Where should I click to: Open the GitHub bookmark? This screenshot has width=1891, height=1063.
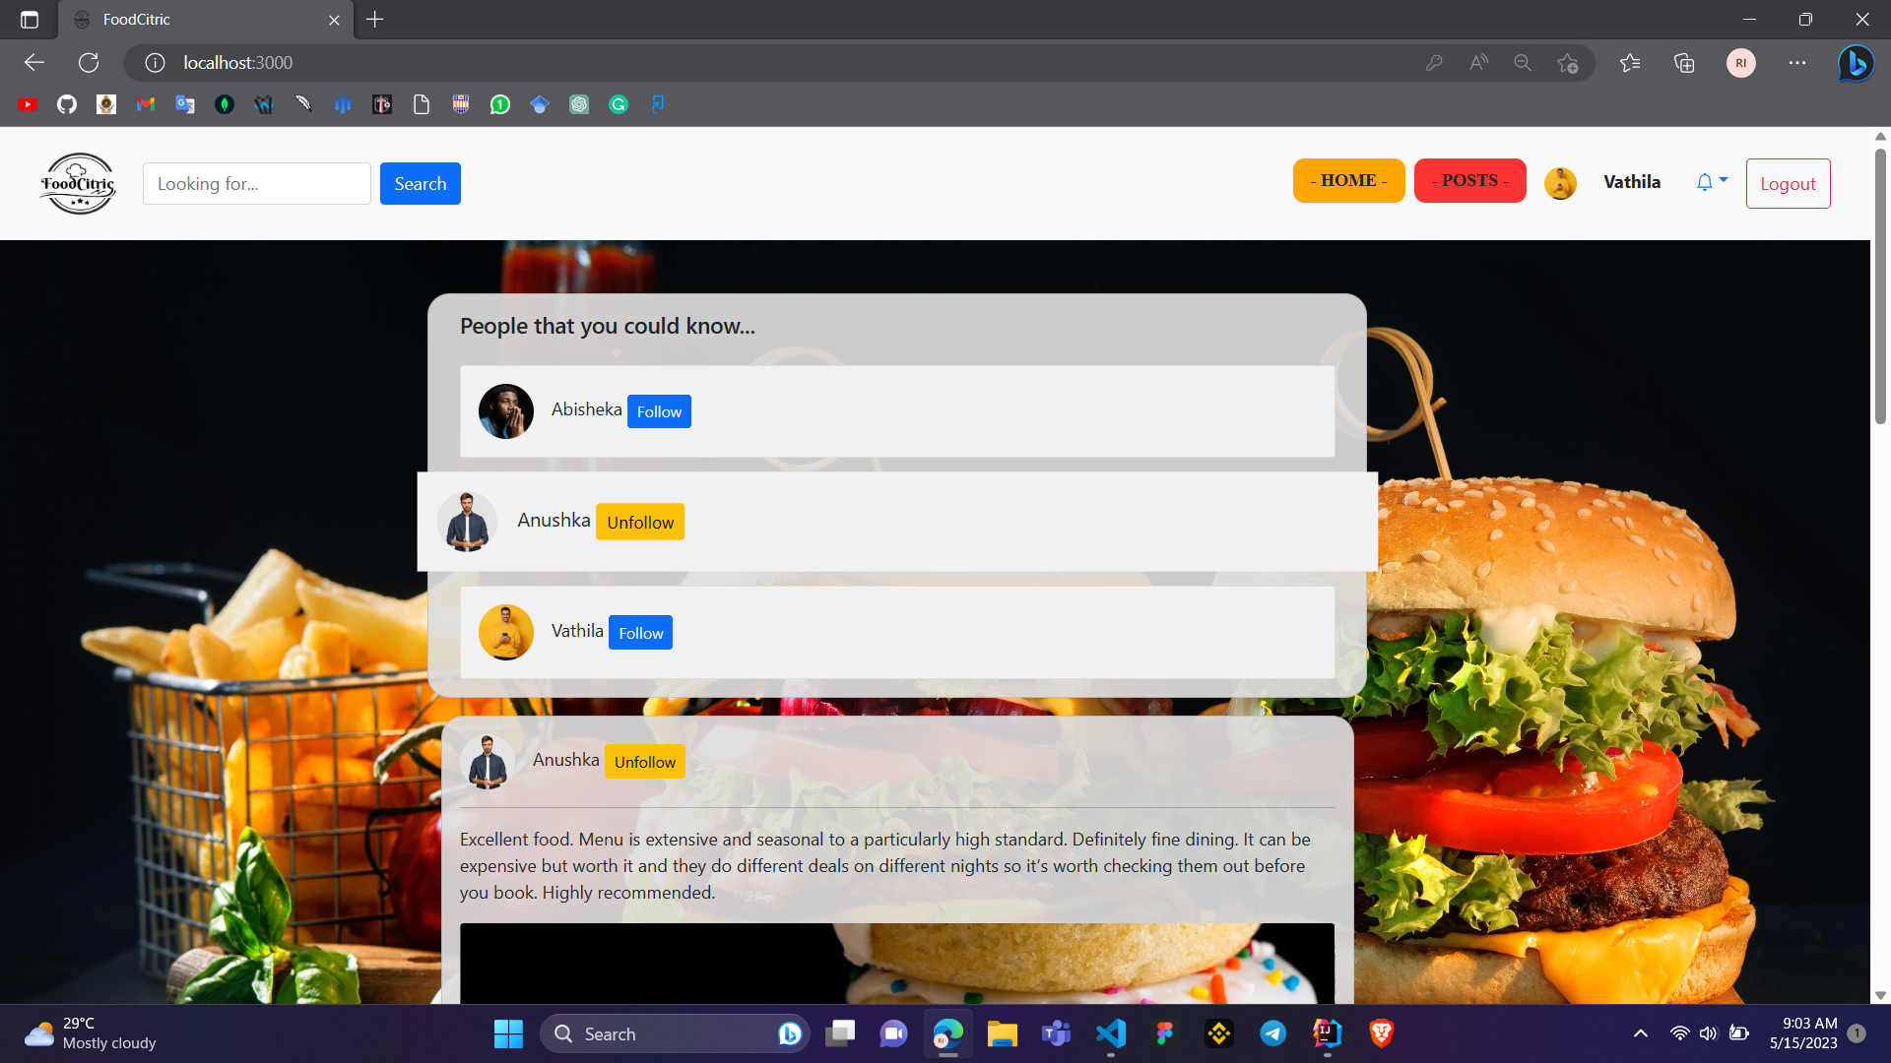pos(67,104)
